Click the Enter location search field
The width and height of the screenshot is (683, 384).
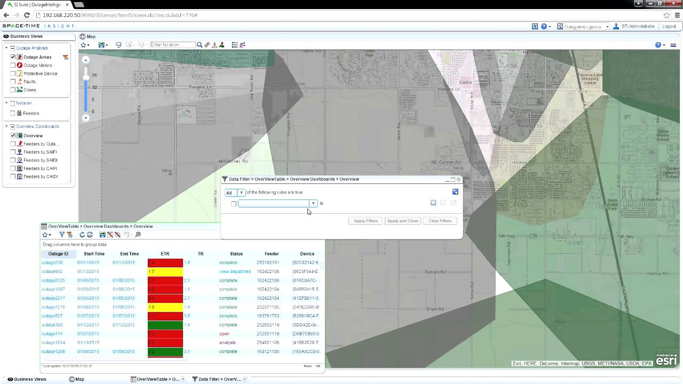point(173,45)
